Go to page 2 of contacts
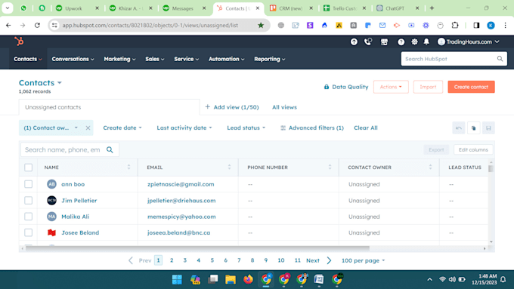514x289 pixels. pyautogui.click(x=172, y=260)
